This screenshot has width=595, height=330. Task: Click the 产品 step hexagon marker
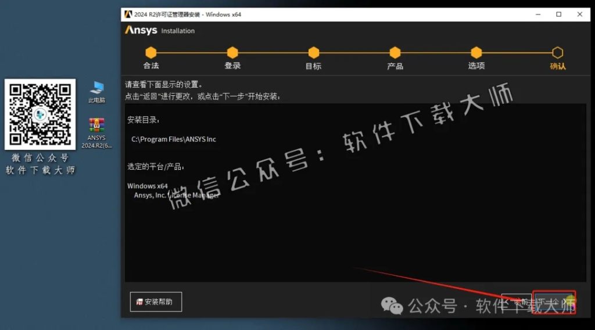click(395, 53)
